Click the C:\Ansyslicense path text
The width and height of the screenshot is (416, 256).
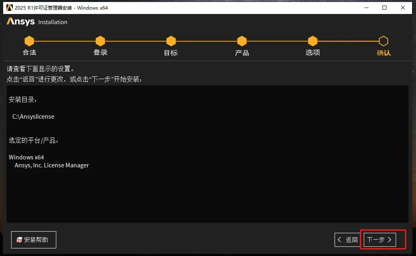coord(33,117)
